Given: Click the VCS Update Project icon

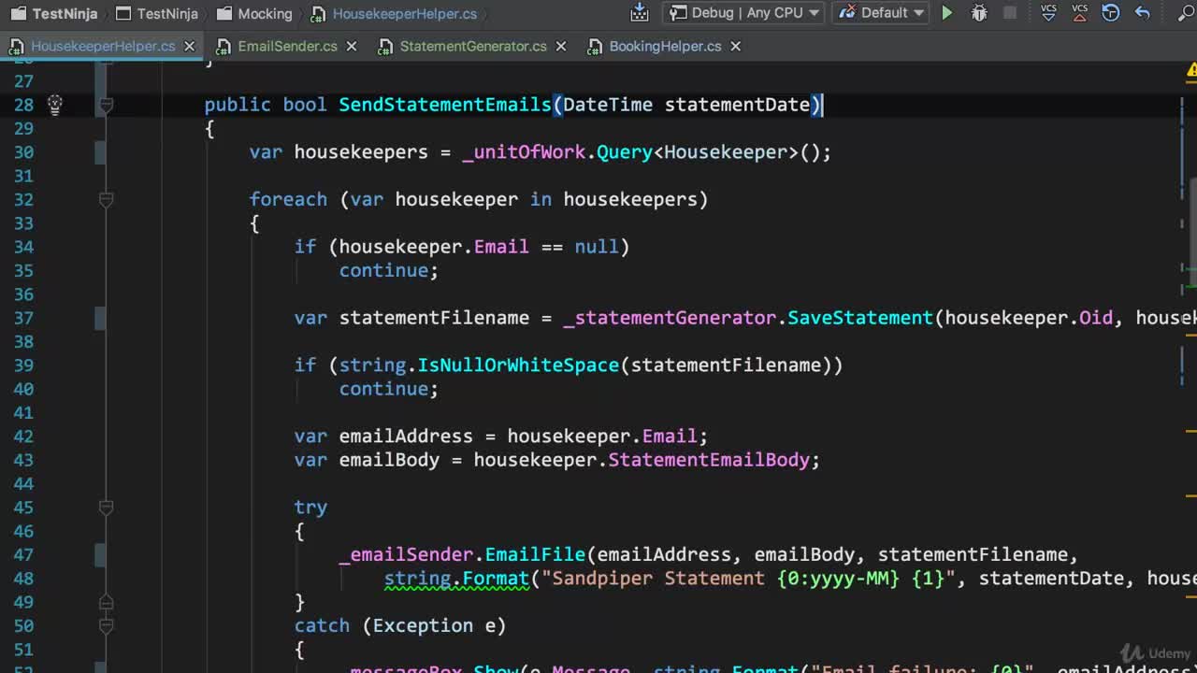Looking at the screenshot, I should click(x=1049, y=13).
